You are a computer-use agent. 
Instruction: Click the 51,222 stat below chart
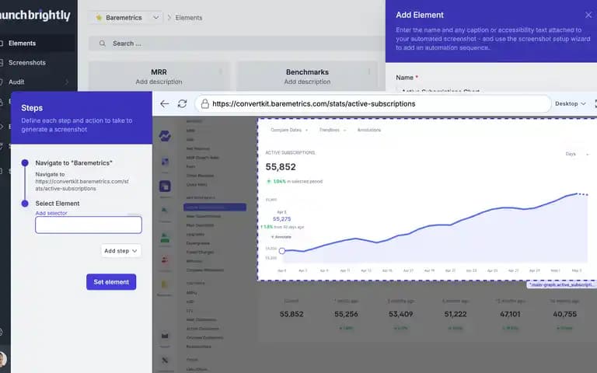[456, 314]
